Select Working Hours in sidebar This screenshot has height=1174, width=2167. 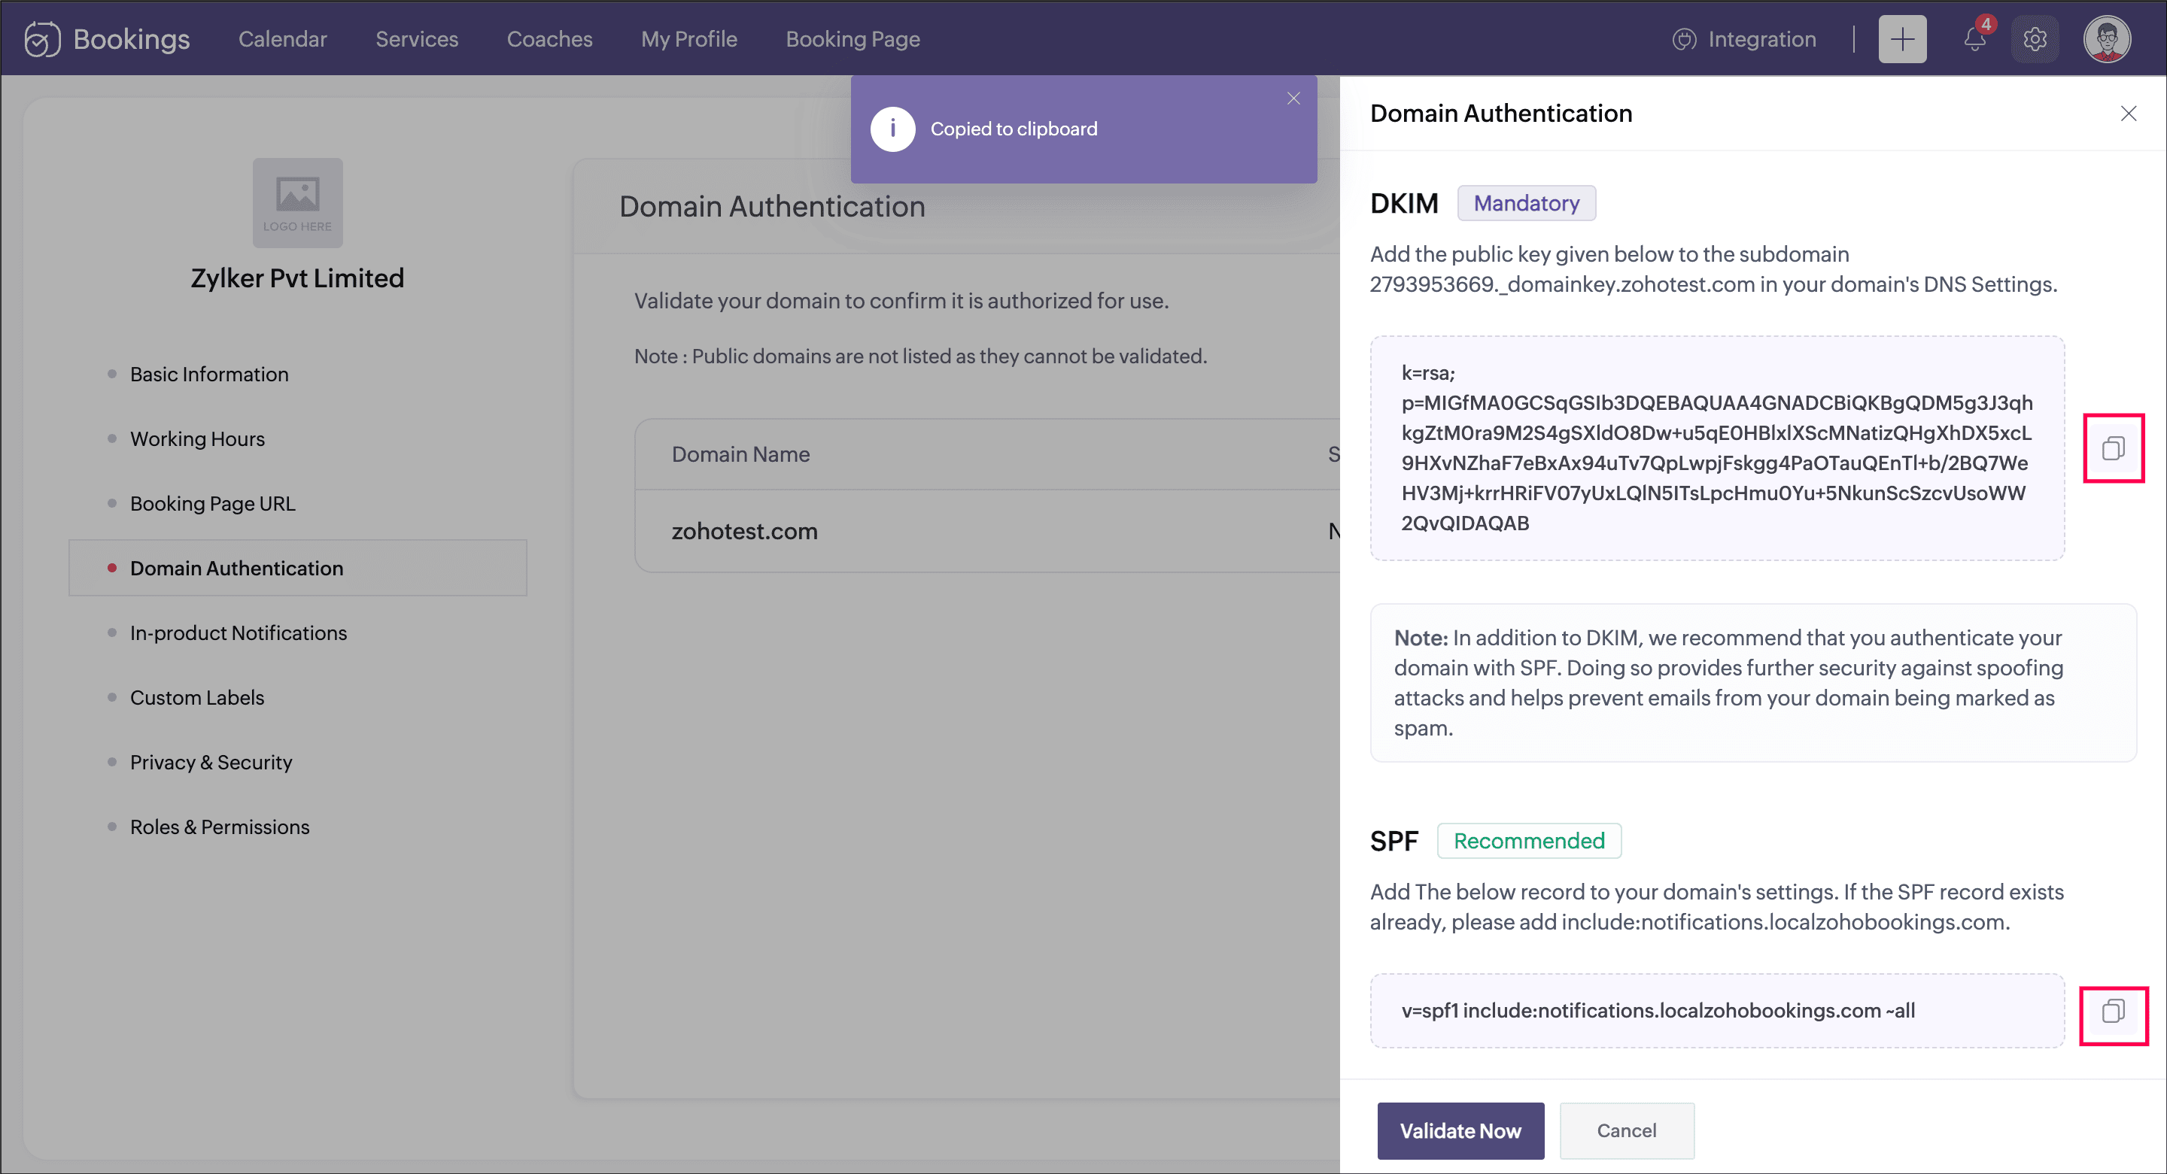[197, 439]
